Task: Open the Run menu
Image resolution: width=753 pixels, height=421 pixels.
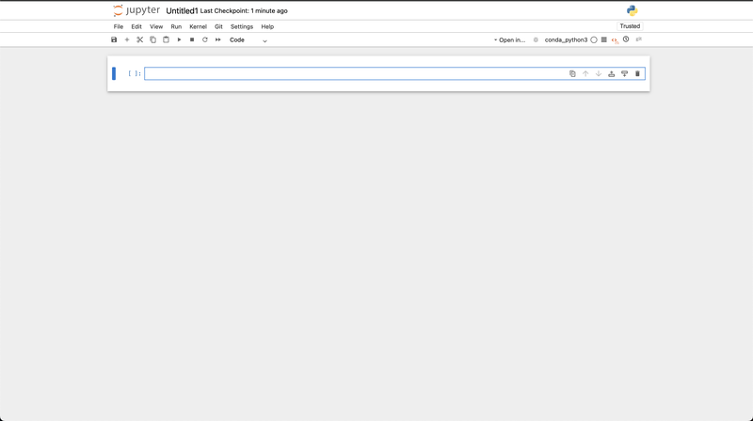Action: point(176,27)
